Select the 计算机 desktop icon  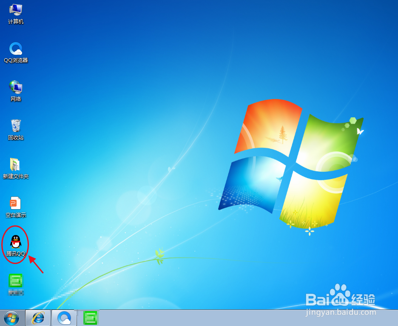coord(16,14)
